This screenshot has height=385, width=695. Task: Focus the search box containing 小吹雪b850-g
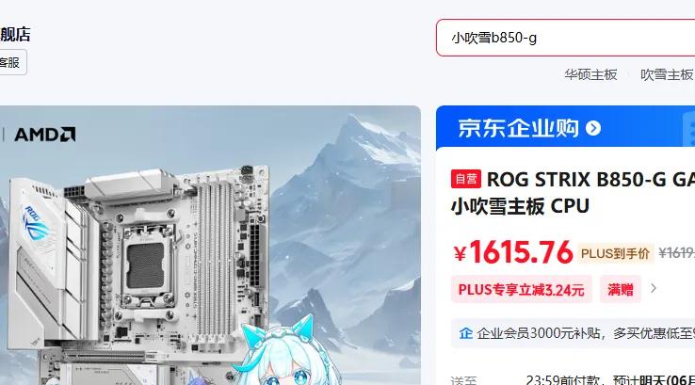[x=566, y=38]
